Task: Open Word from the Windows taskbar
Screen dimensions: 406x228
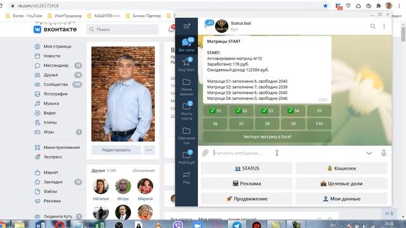Action: pos(39,225)
